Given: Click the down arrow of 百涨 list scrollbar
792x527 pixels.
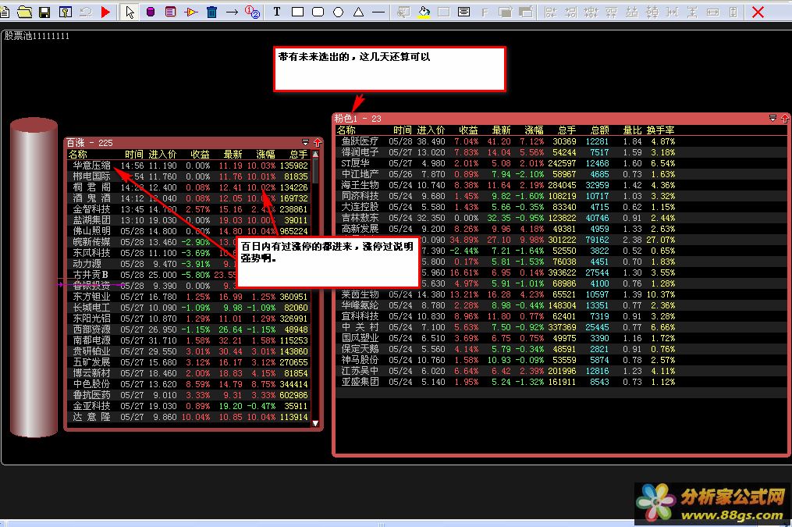Looking at the screenshot, I should pos(316,423).
